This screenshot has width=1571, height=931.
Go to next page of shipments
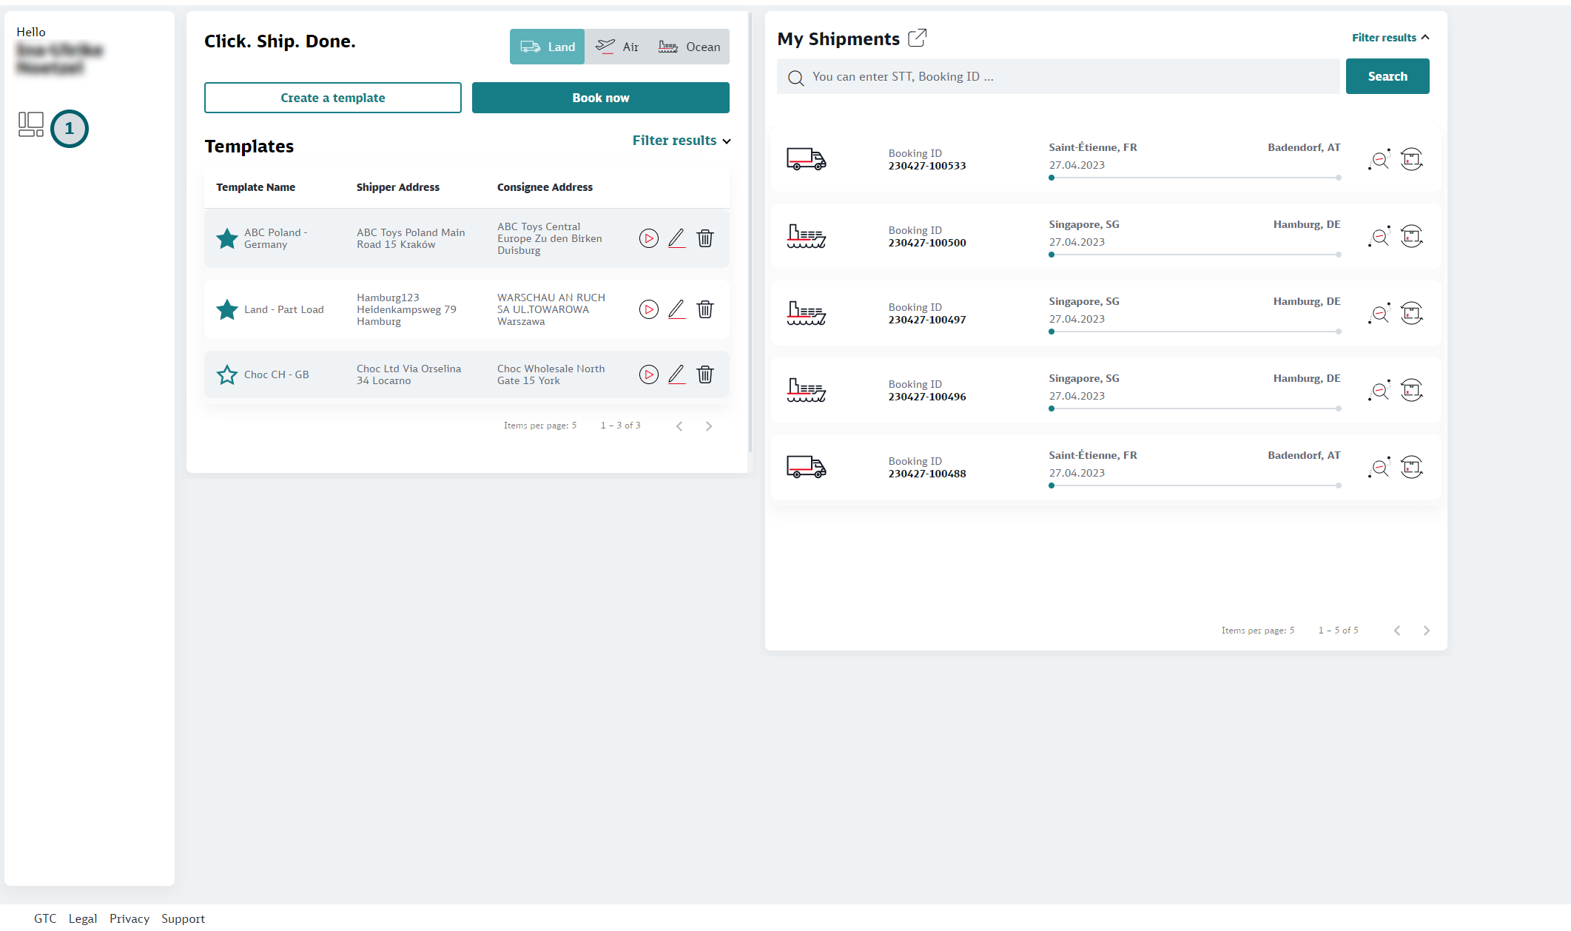point(1426,631)
